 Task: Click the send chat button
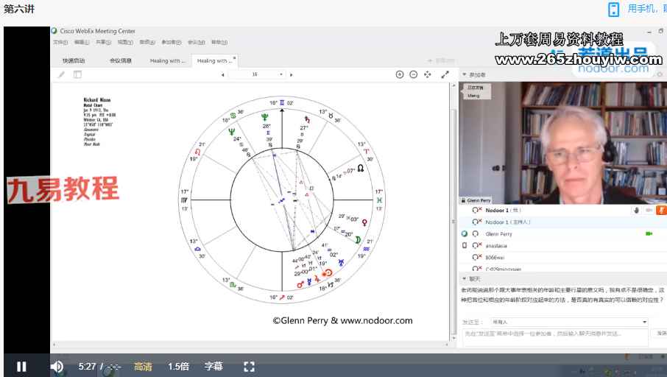click(x=661, y=334)
